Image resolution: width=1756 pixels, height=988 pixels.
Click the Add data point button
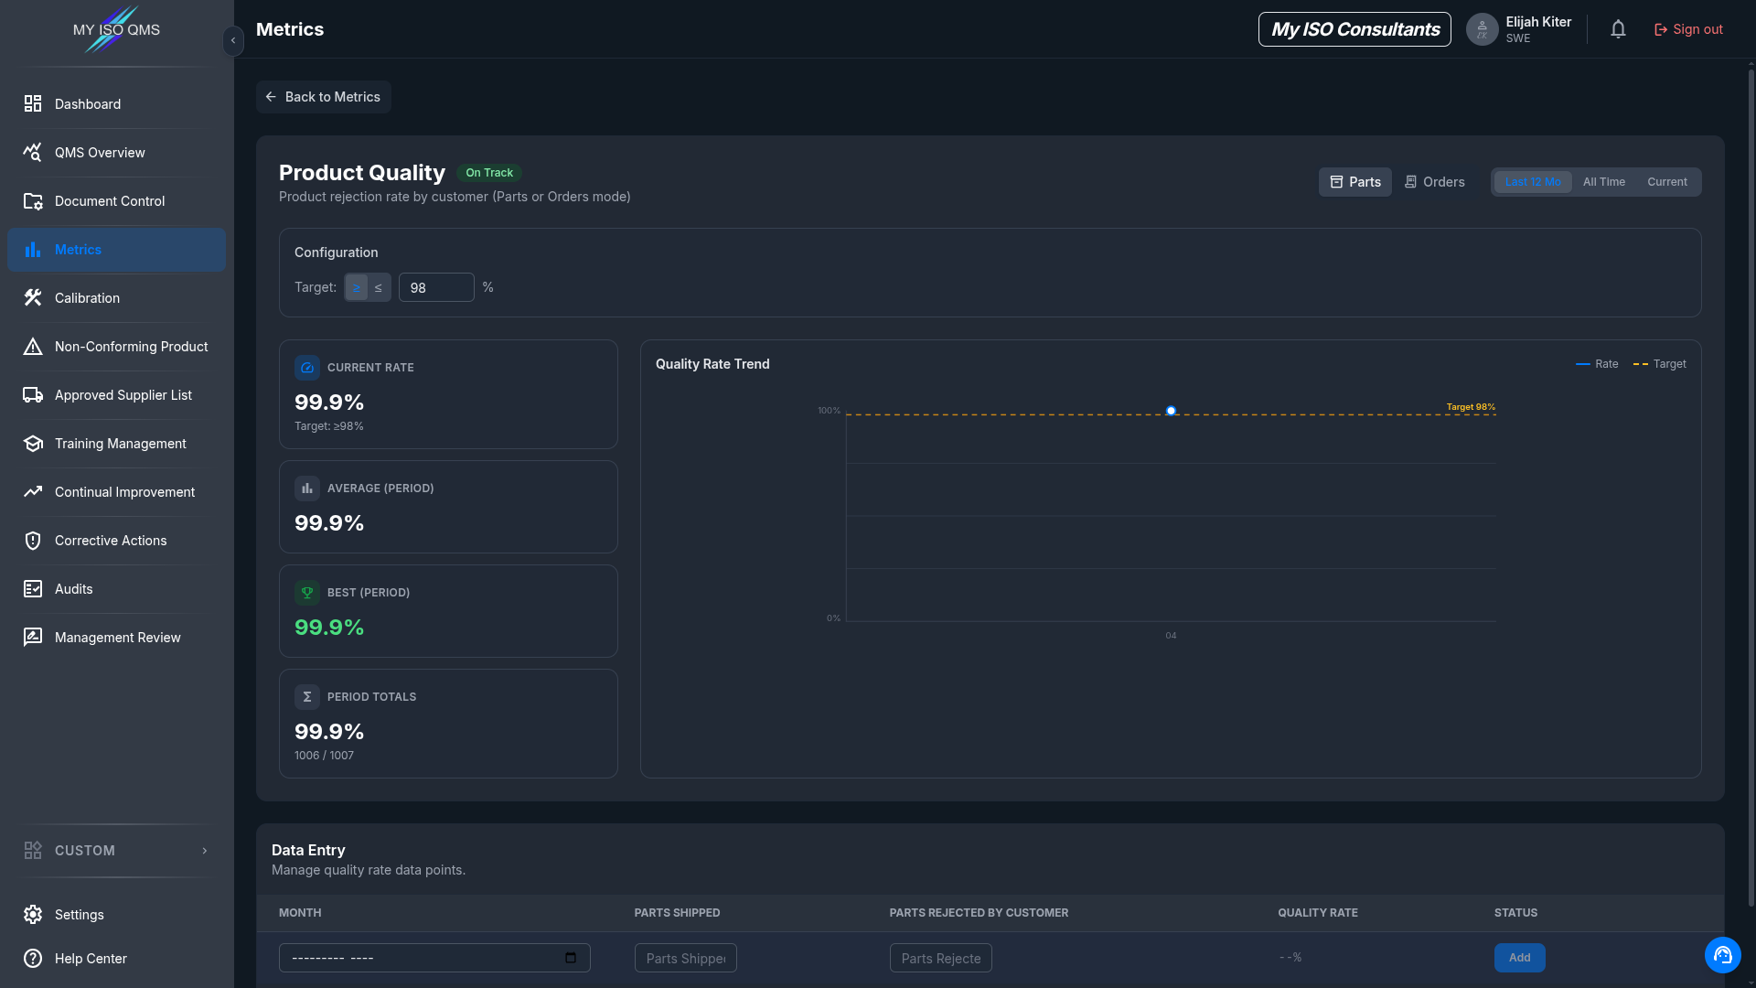tap(1519, 958)
